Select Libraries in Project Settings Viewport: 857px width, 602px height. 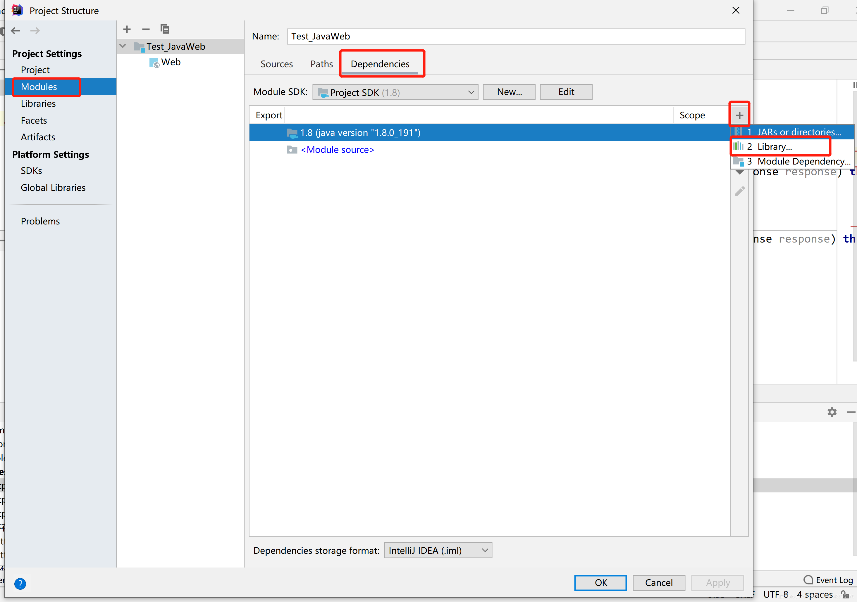(x=38, y=103)
